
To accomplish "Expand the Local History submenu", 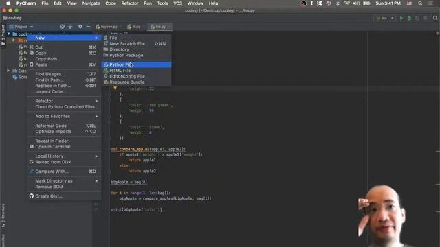I will click(65, 156).
